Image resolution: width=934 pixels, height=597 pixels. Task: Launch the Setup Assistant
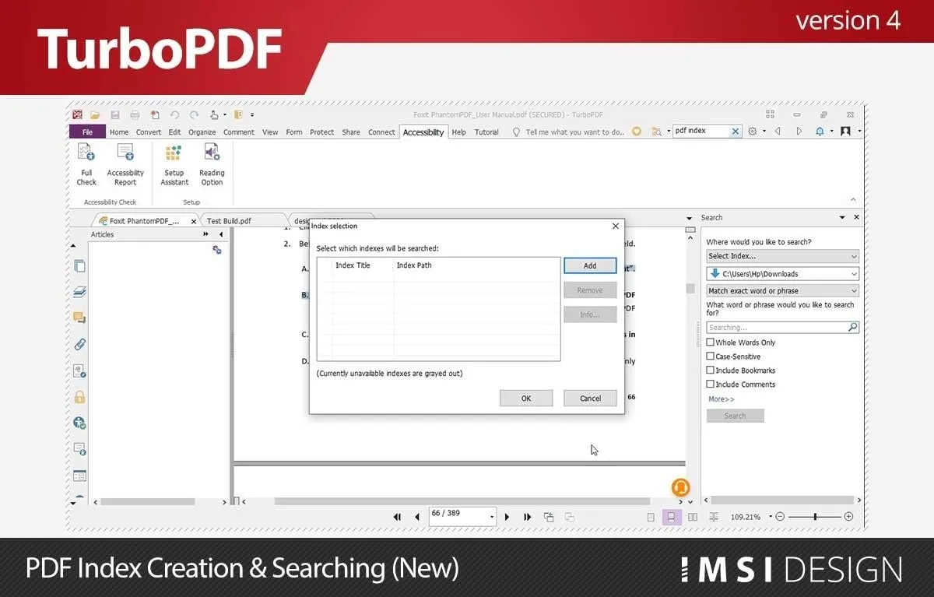(x=174, y=166)
